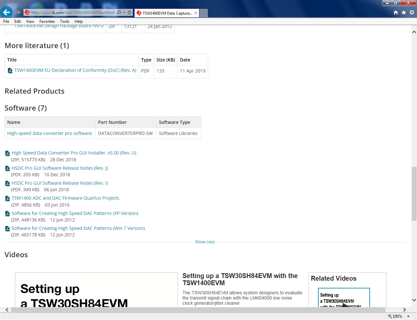Collapse the software list with Show Less
Viewport: 417px width, 320px height.
(x=205, y=242)
